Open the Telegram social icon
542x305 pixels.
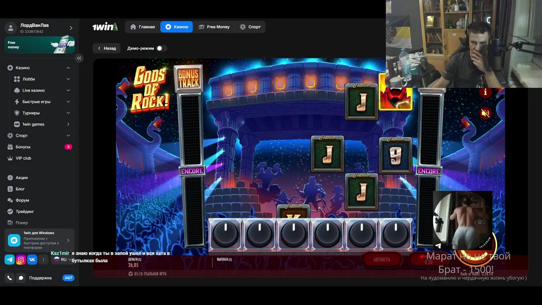(9, 260)
